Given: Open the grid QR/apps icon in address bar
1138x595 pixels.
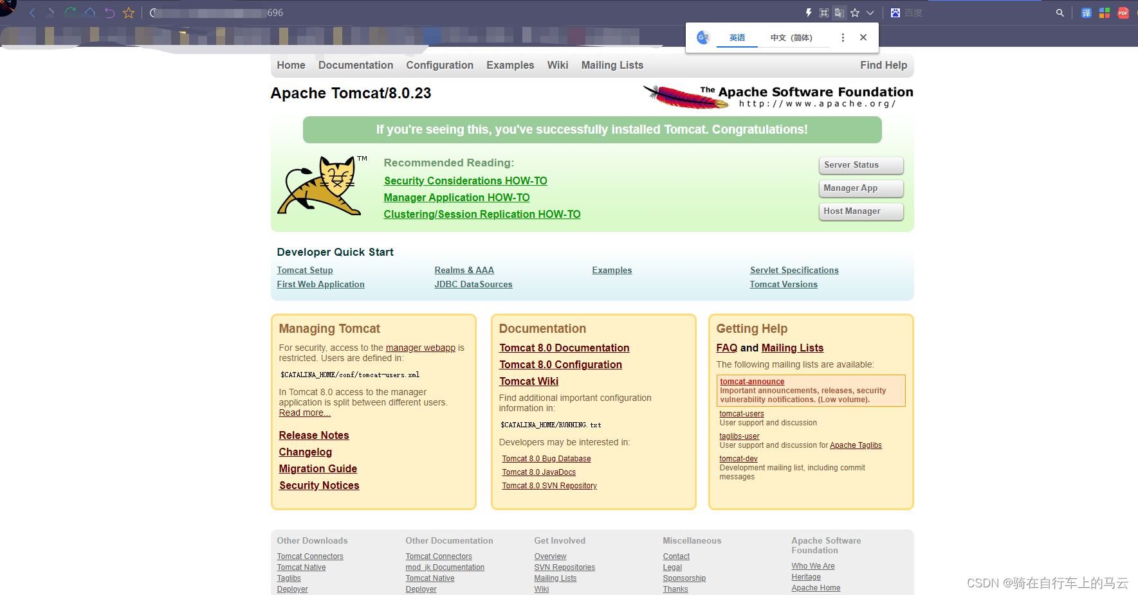Looking at the screenshot, I should (824, 13).
